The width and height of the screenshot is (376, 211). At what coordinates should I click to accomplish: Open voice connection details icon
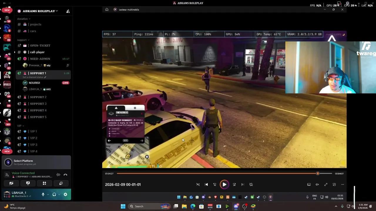click(7, 175)
